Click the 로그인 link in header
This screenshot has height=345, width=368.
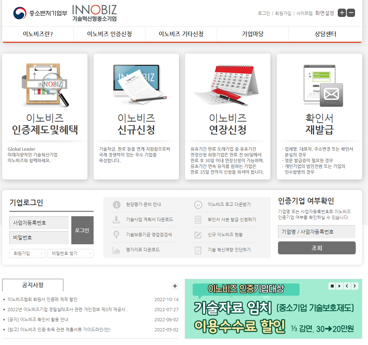coord(264,13)
